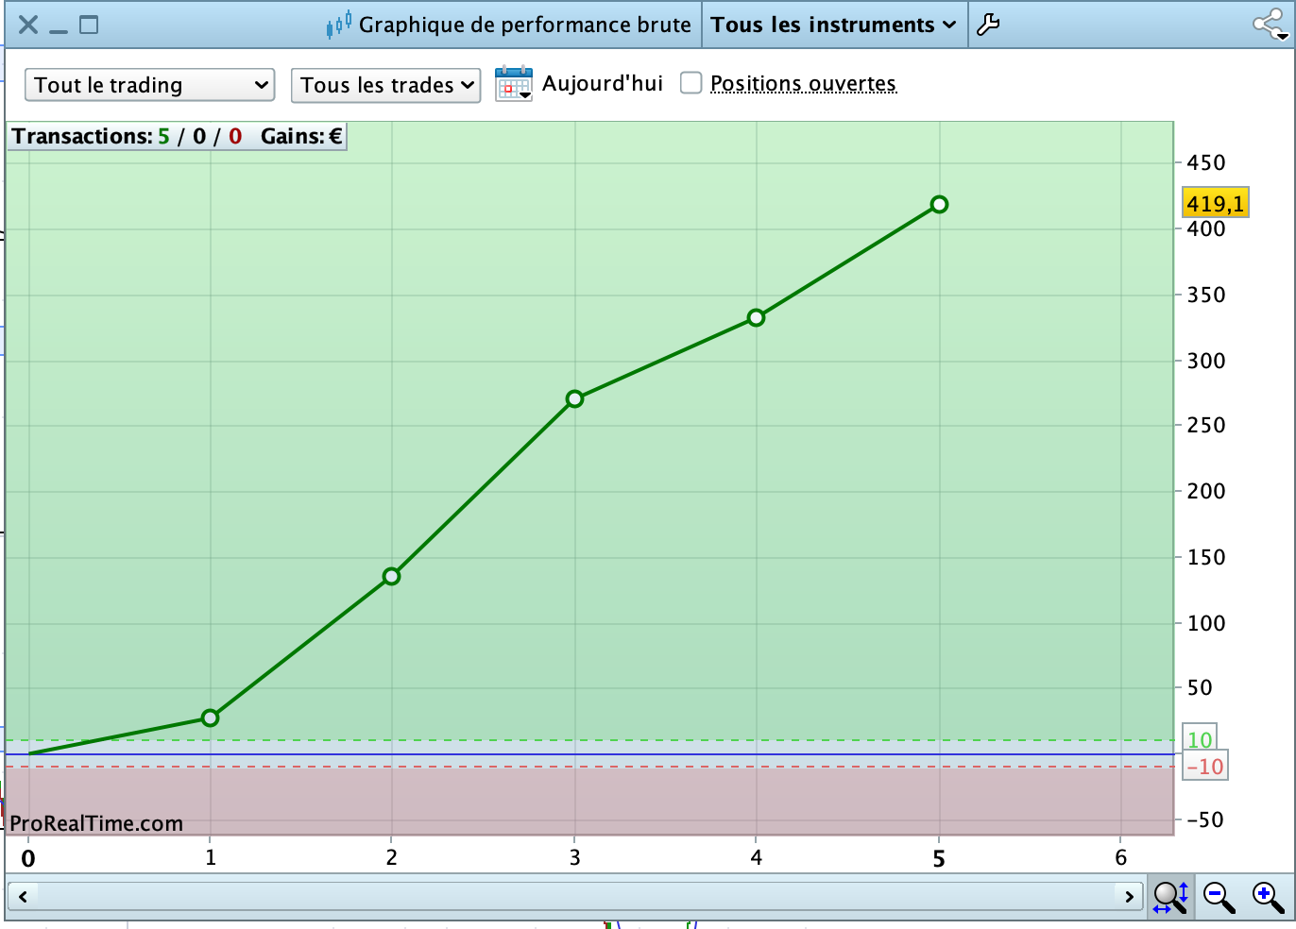This screenshot has height=929, width=1296.
Task: Select the data point at trade 2
Action: pyautogui.click(x=392, y=576)
